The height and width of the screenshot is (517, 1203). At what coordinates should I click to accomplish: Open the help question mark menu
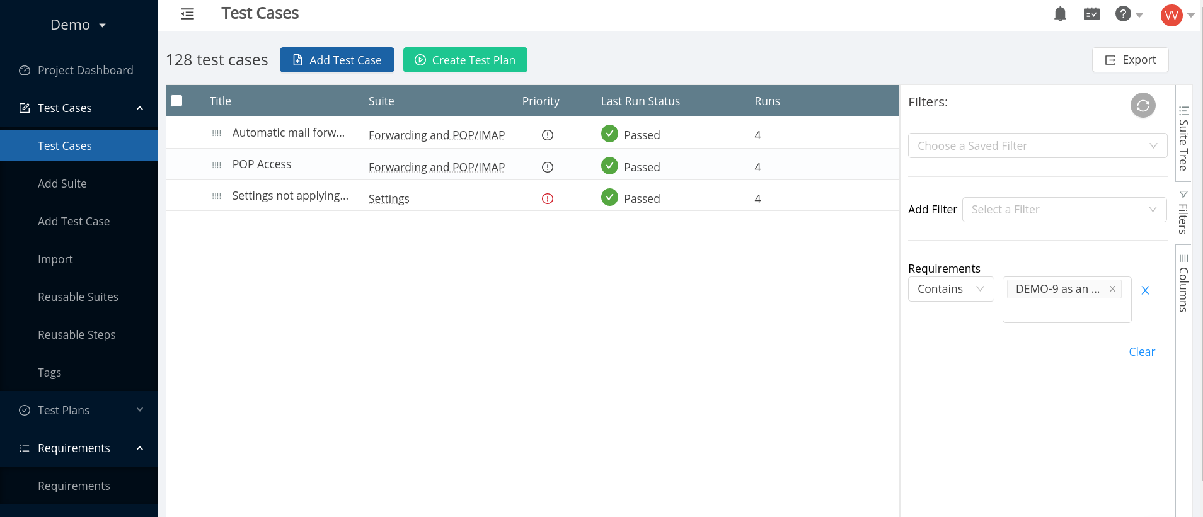point(1129,14)
